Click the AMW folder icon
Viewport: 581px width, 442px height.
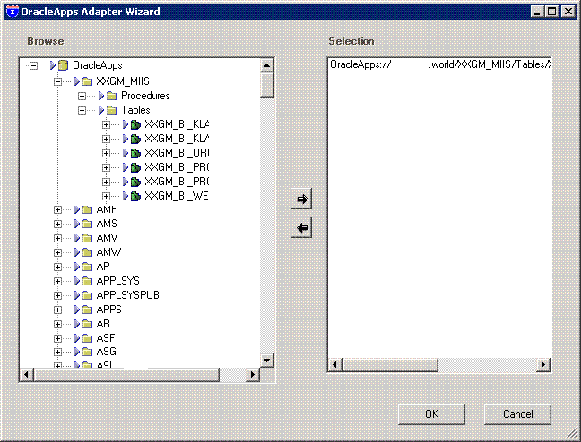(88, 252)
